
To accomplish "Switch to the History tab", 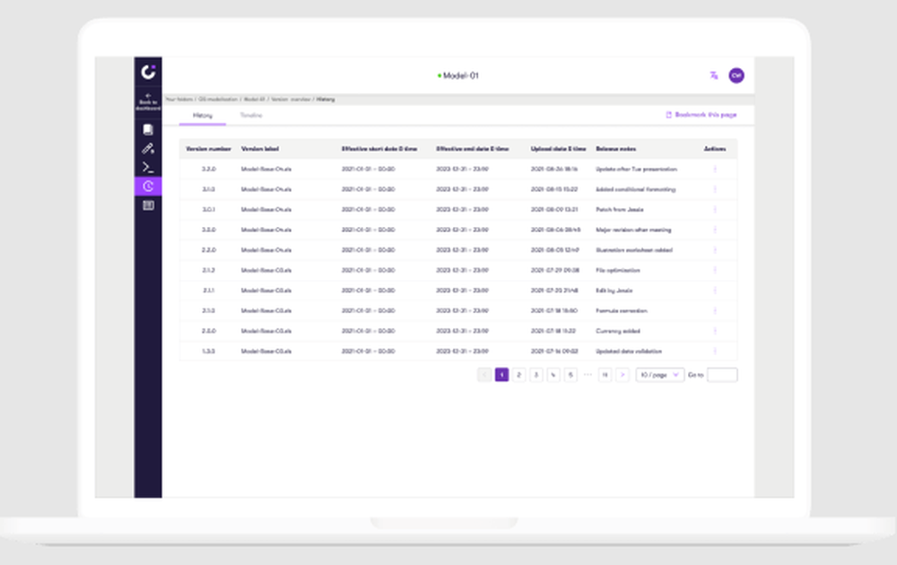I will [203, 116].
